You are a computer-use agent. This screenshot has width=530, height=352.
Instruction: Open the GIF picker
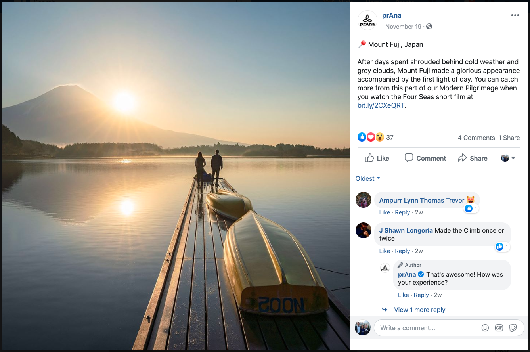(x=499, y=328)
